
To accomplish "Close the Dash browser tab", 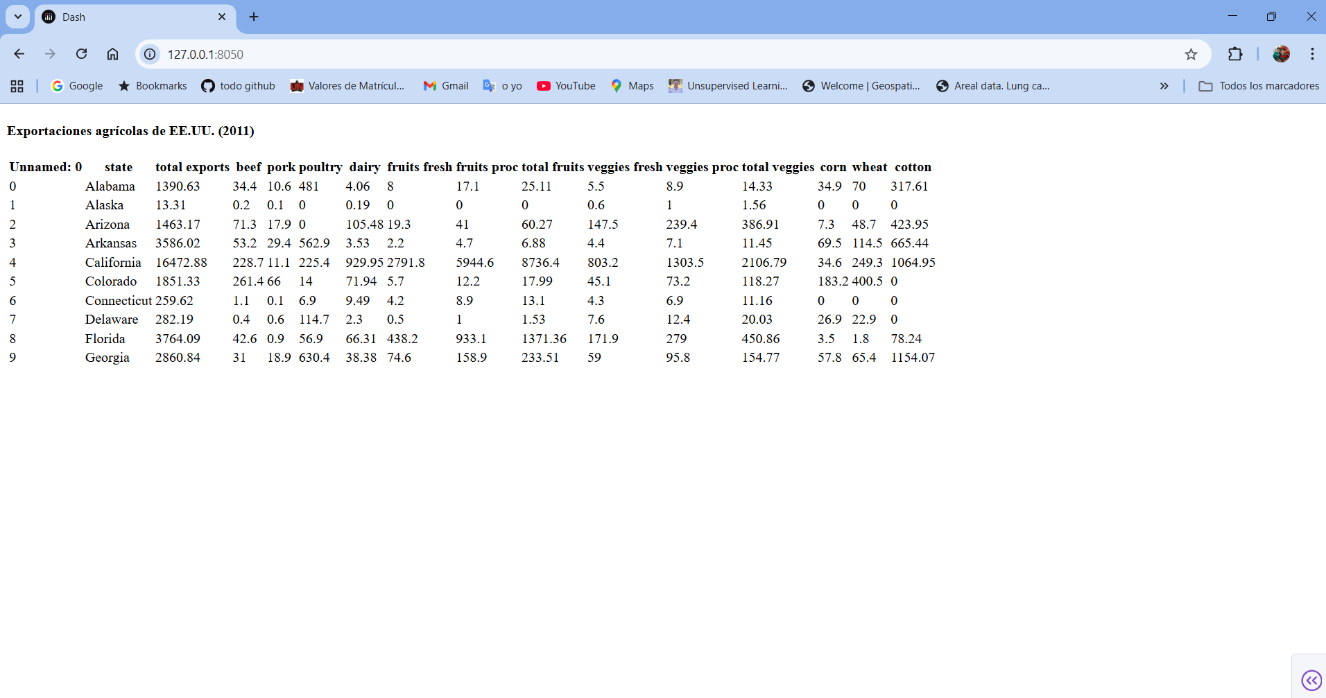I will [x=222, y=17].
